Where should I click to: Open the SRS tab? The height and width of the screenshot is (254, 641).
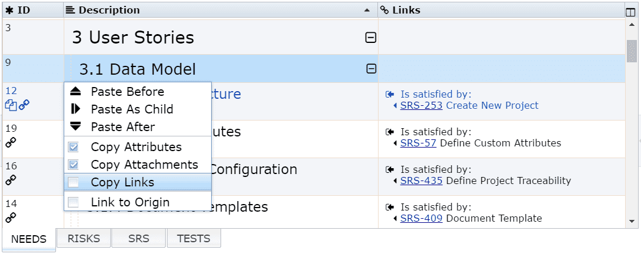pos(139,239)
